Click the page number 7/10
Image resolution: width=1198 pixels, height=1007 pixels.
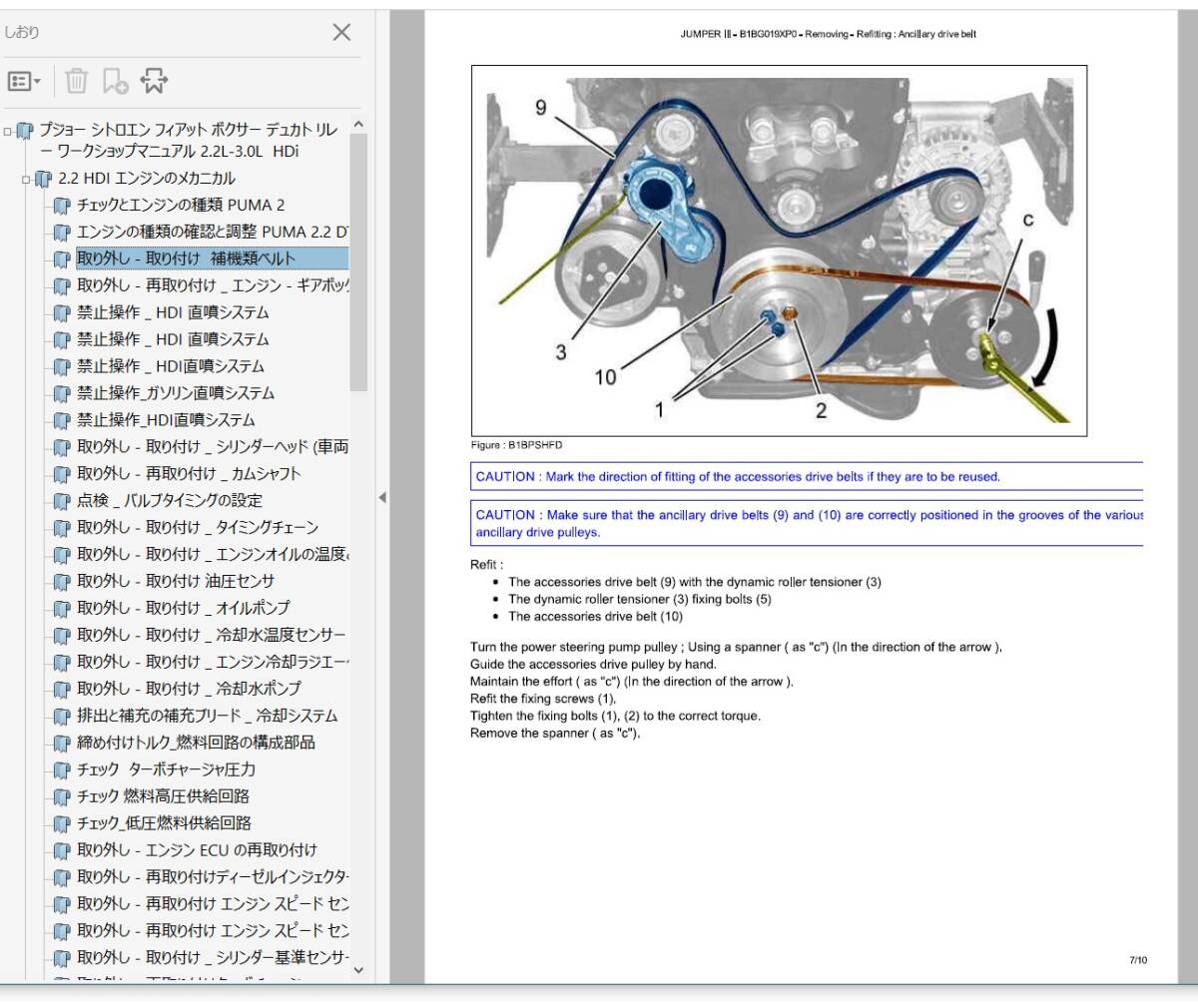click(1138, 960)
